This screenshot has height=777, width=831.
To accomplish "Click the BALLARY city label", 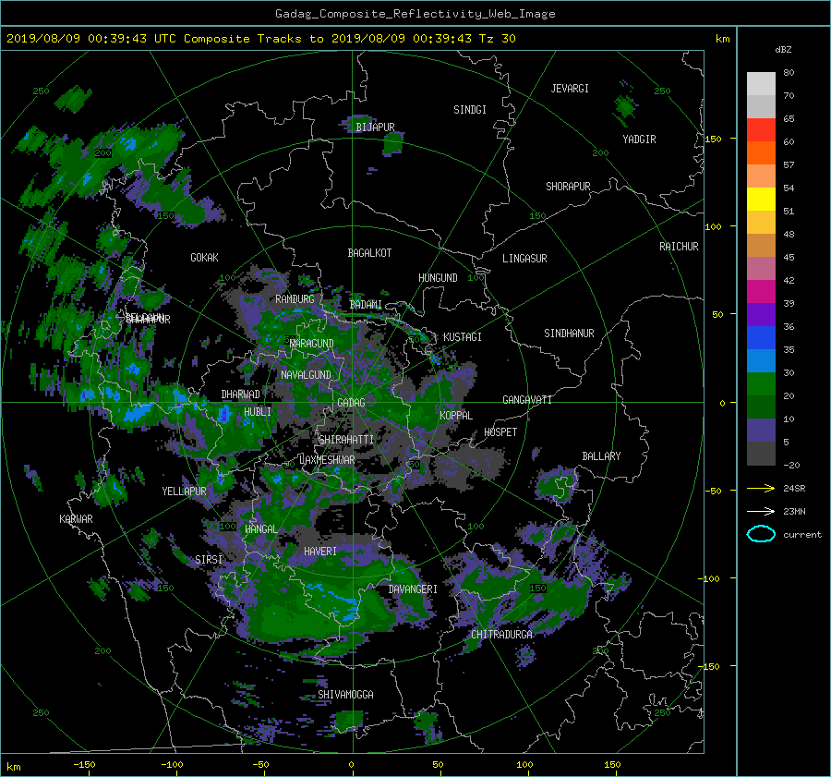I will [x=601, y=456].
